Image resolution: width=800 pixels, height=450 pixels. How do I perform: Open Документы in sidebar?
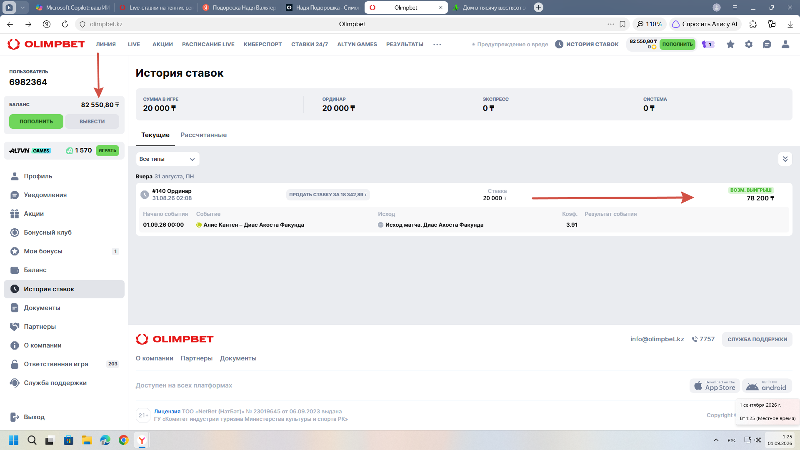point(64,308)
